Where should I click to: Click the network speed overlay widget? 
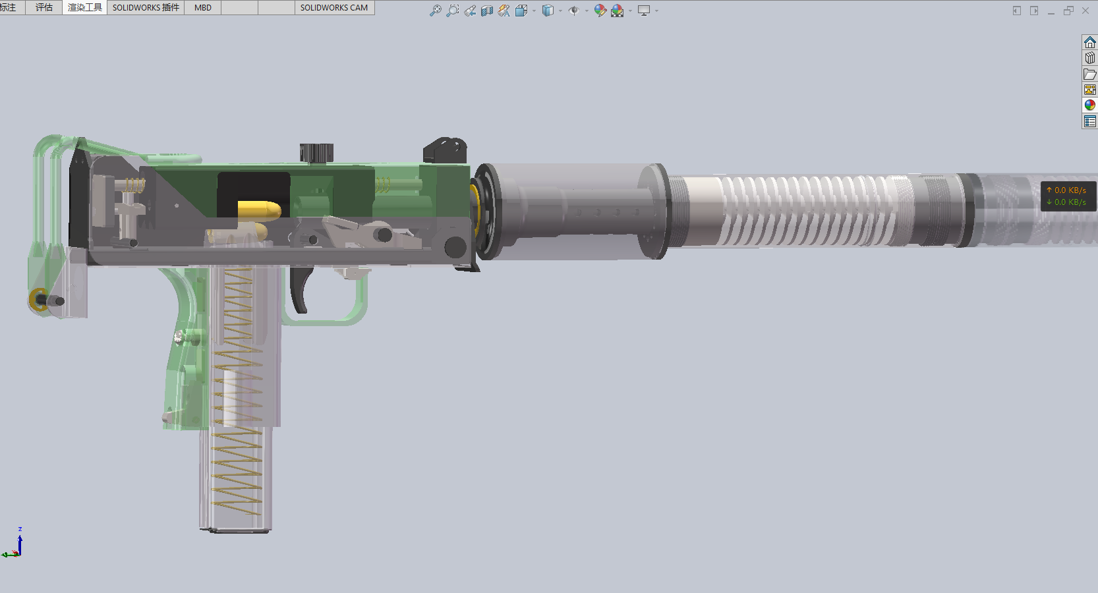click(x=1068, y=196)
